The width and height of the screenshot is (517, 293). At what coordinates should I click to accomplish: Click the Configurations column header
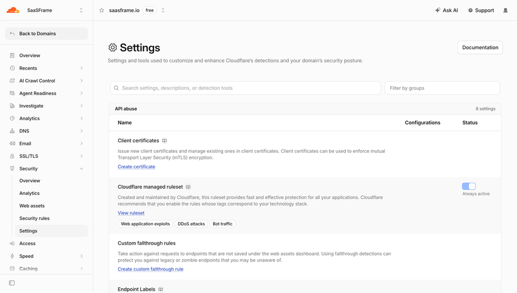tap(422, 123)
